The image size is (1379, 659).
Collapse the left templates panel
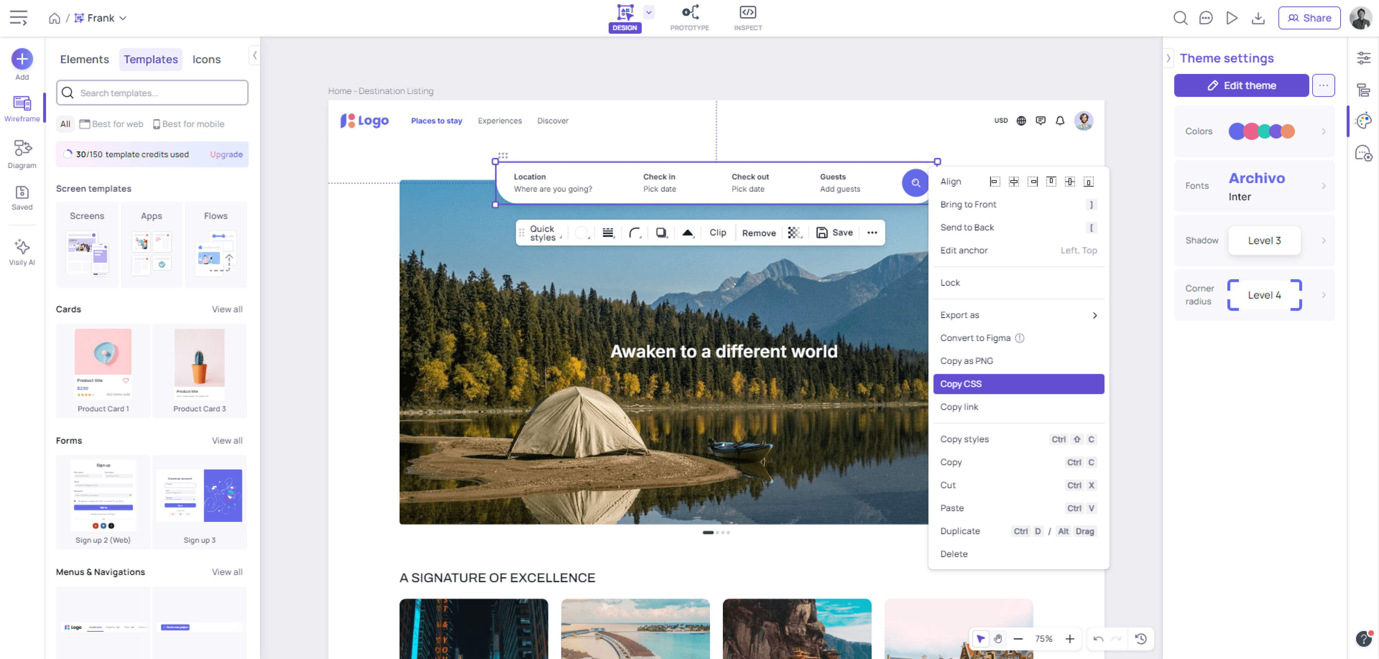coord(255,55)
